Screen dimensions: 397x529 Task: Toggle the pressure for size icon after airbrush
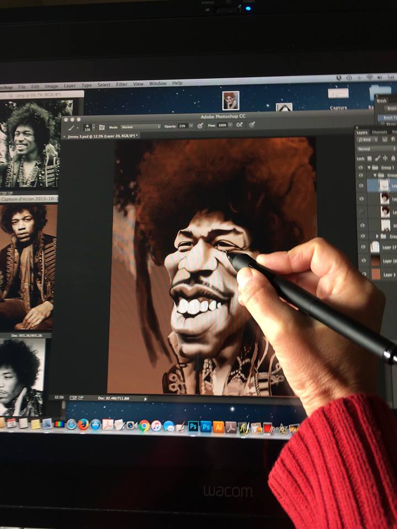click(251, 125)
